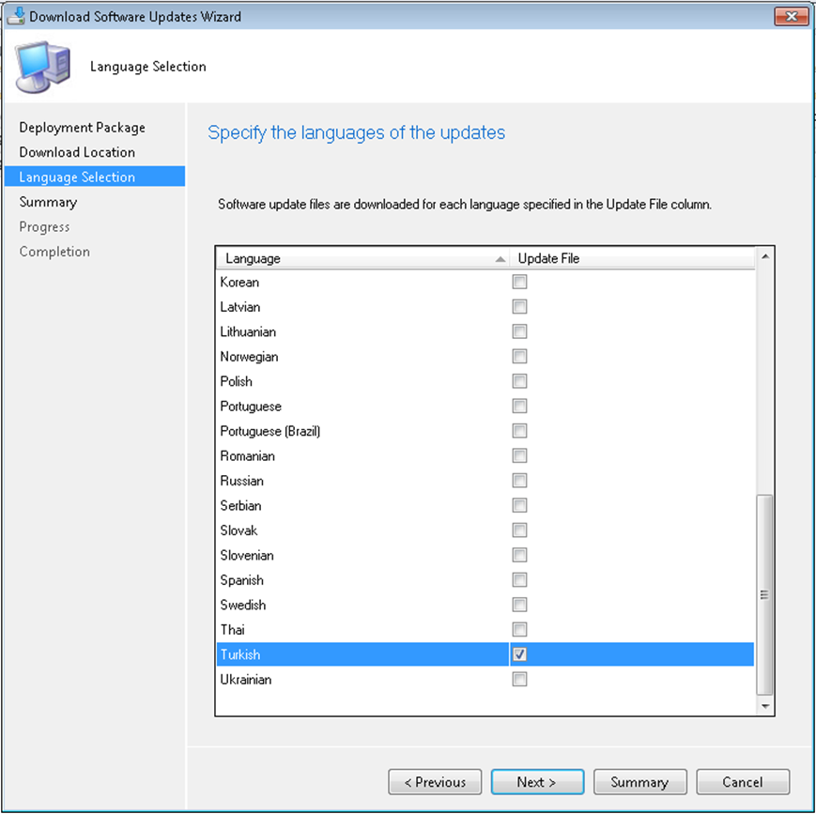Viewport: 816px width, 814px height.
Task: Enable Russian update file checkbox
Action: tap(520, 481)
